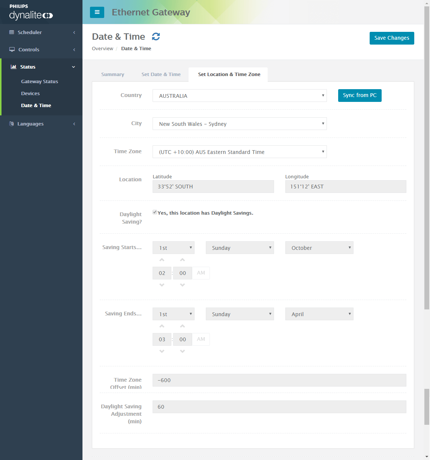Click the Save Changes button
Screen dimensions: 430x460
tap(392, 38)
